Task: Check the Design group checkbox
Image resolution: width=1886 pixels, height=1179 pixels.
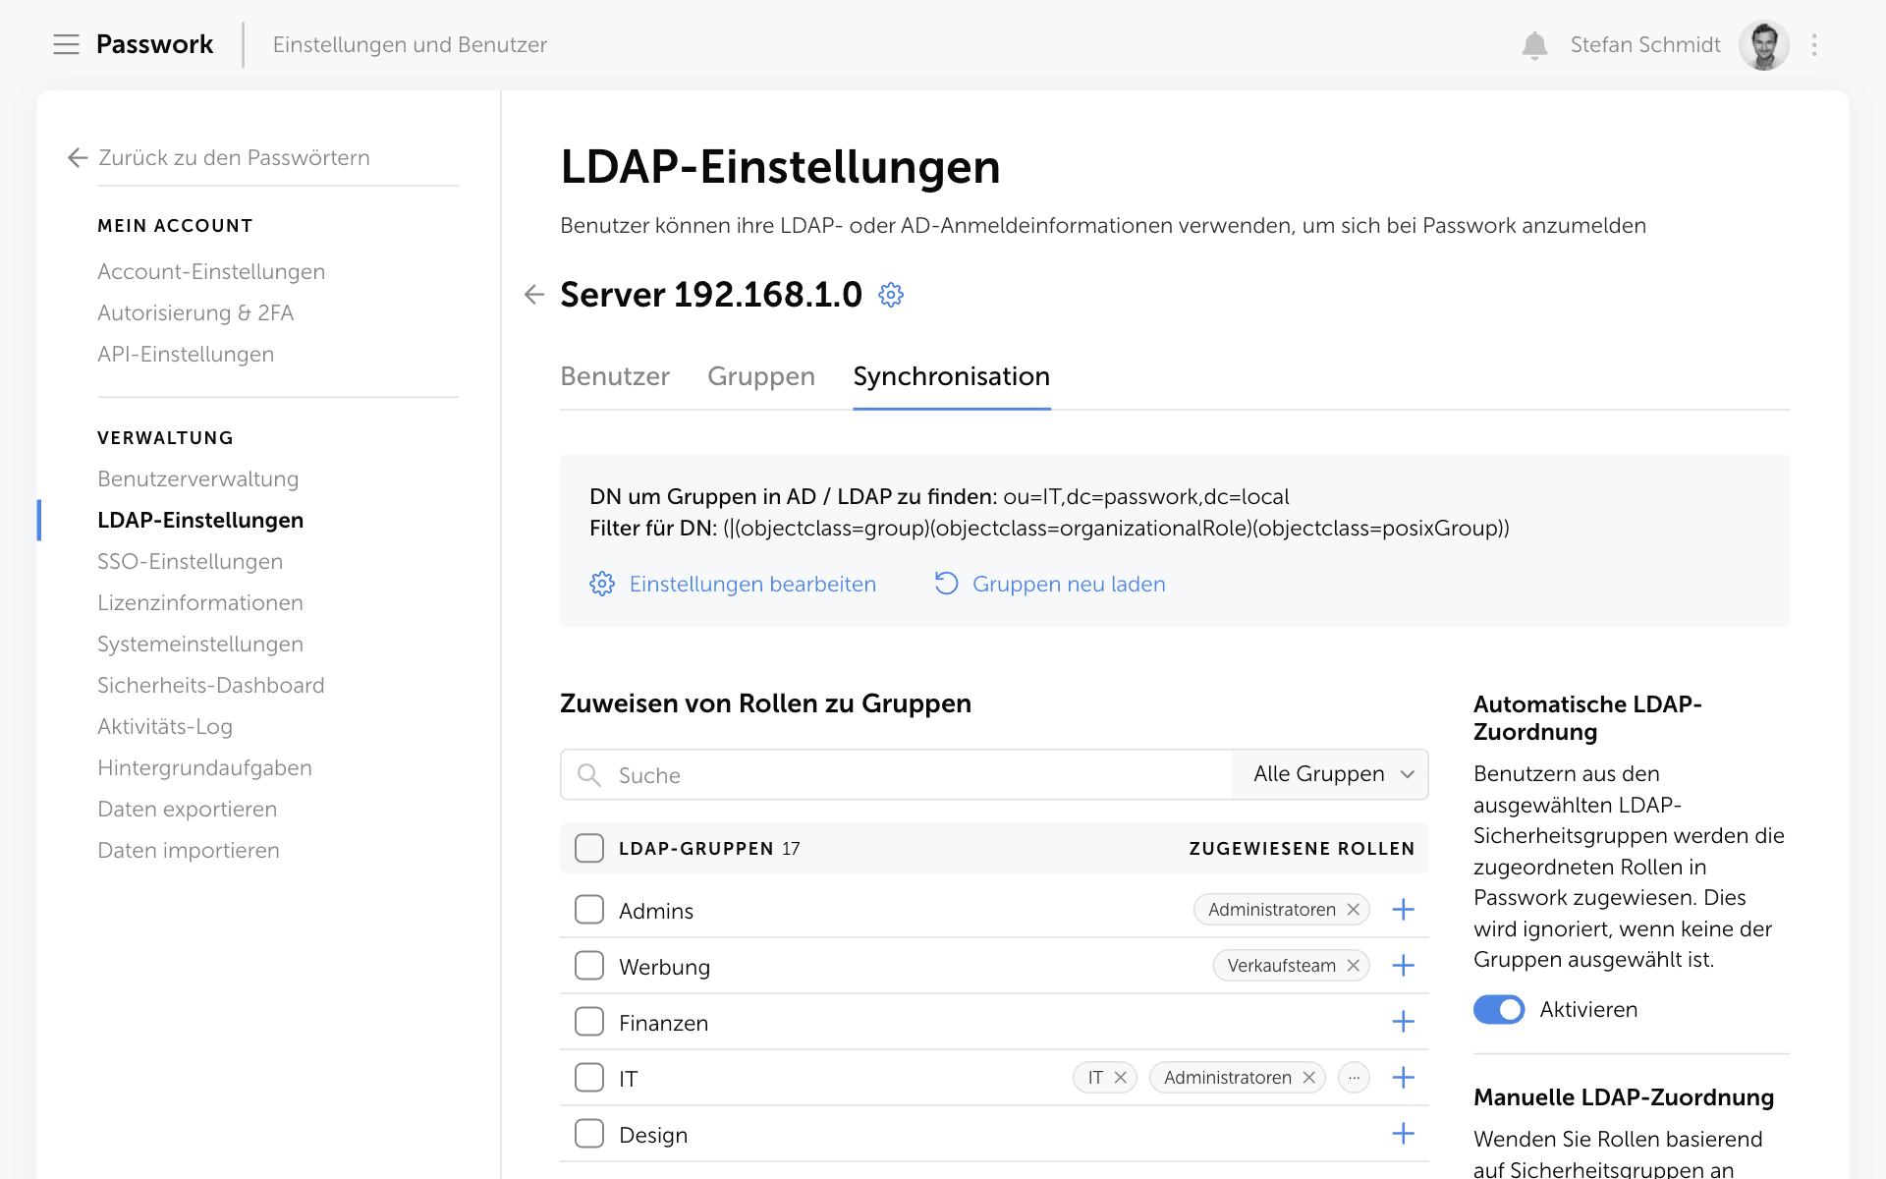Action: click(589, 1134)
